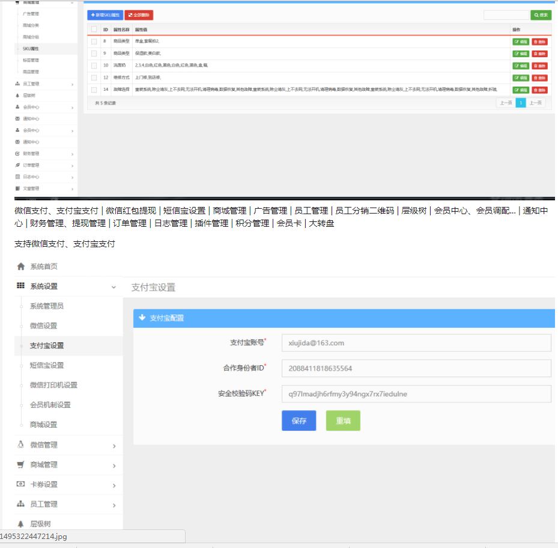Expand the 卡券设置 submenu arrow
Screen dimensions: 558x548
[114, 485]
